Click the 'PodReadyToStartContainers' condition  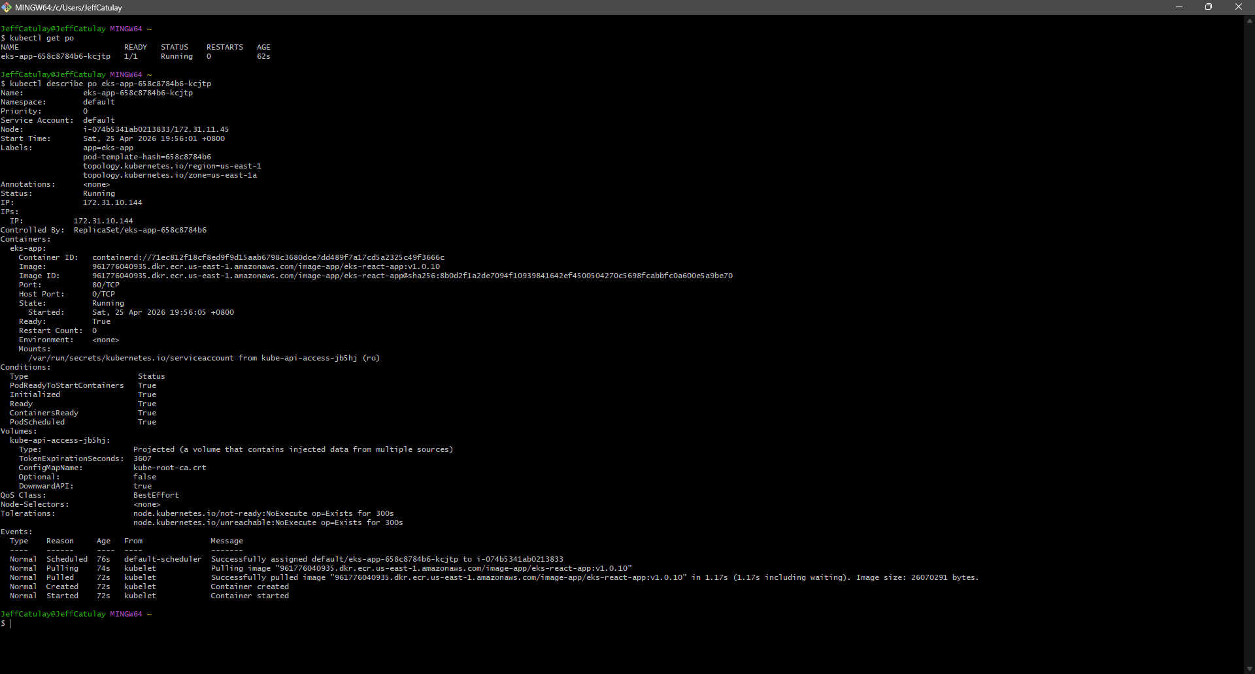(67, 385)
